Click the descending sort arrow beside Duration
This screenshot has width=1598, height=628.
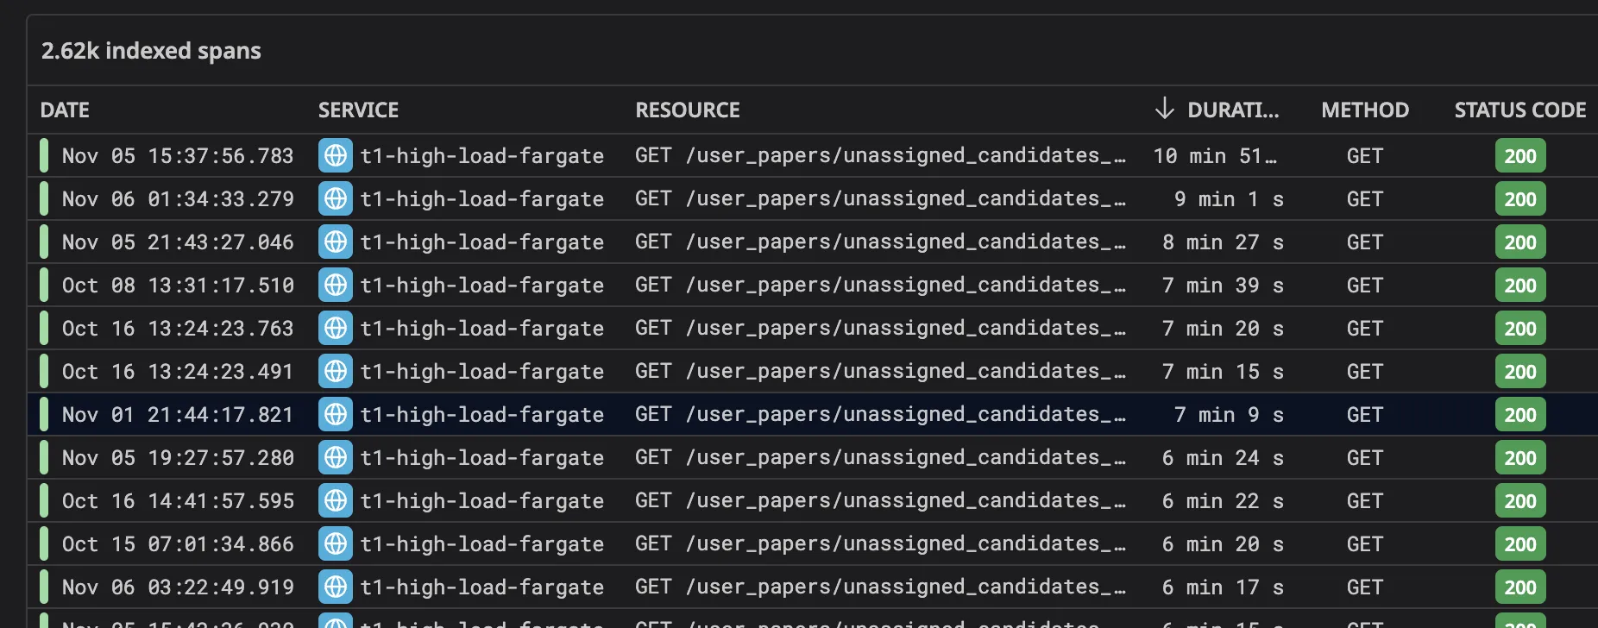tap(1164, 109)
